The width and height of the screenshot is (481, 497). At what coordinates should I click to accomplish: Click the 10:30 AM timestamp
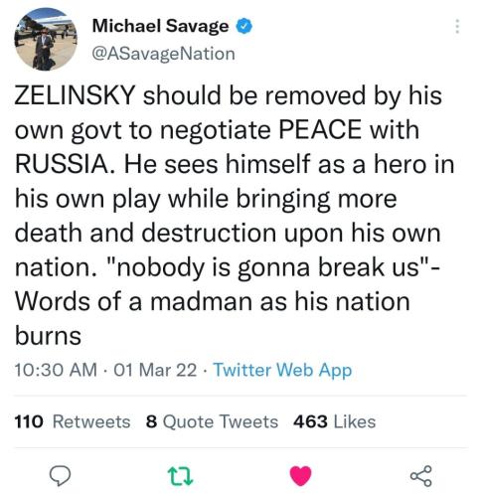pyautogui.click(x=56, y=370)
